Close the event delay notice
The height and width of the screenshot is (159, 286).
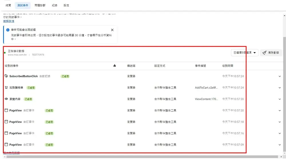[112, 30]
